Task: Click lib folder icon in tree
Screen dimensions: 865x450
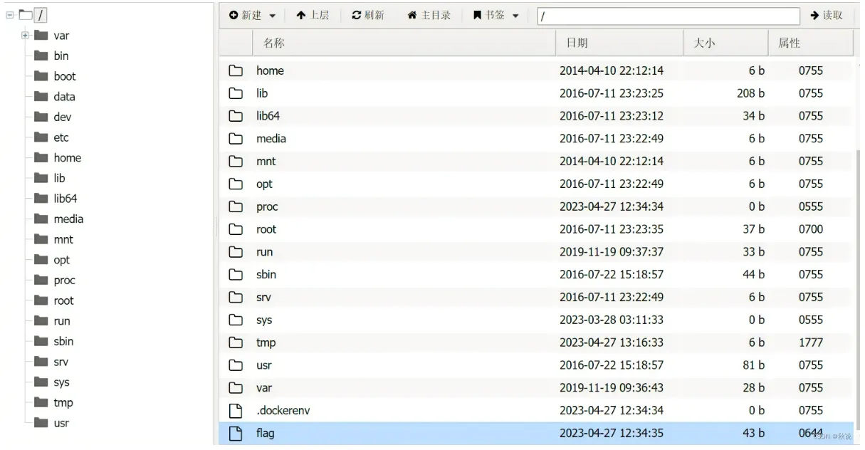Action: click(x=41, y=178)
